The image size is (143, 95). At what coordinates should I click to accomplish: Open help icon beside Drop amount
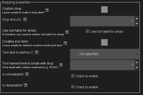25,19
